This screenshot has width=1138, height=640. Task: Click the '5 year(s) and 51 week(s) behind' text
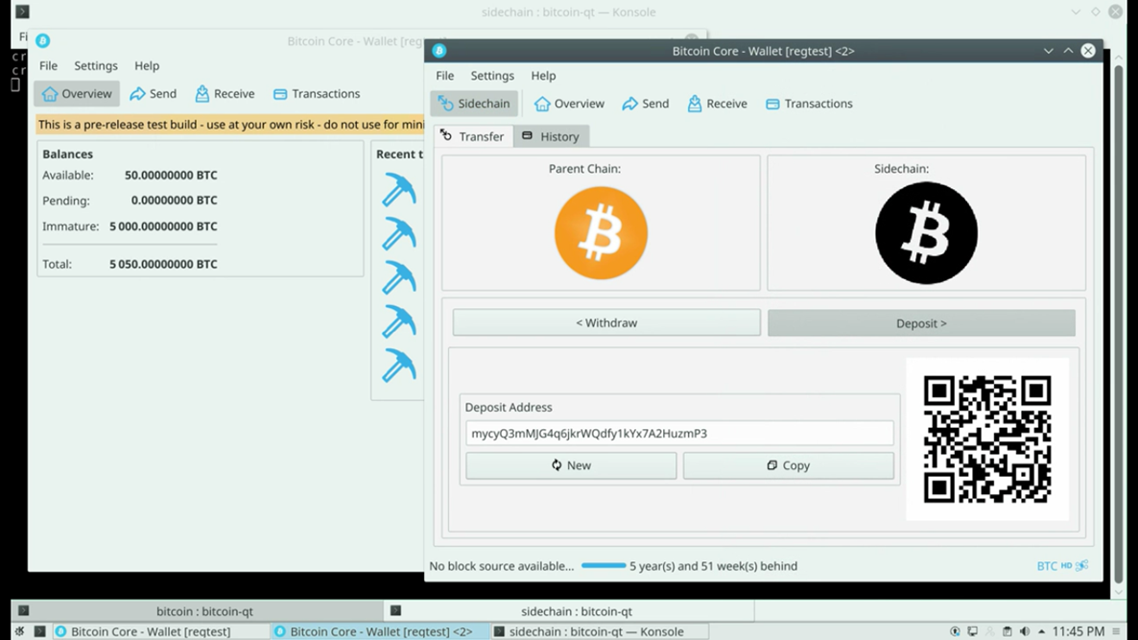click(714, 566)
